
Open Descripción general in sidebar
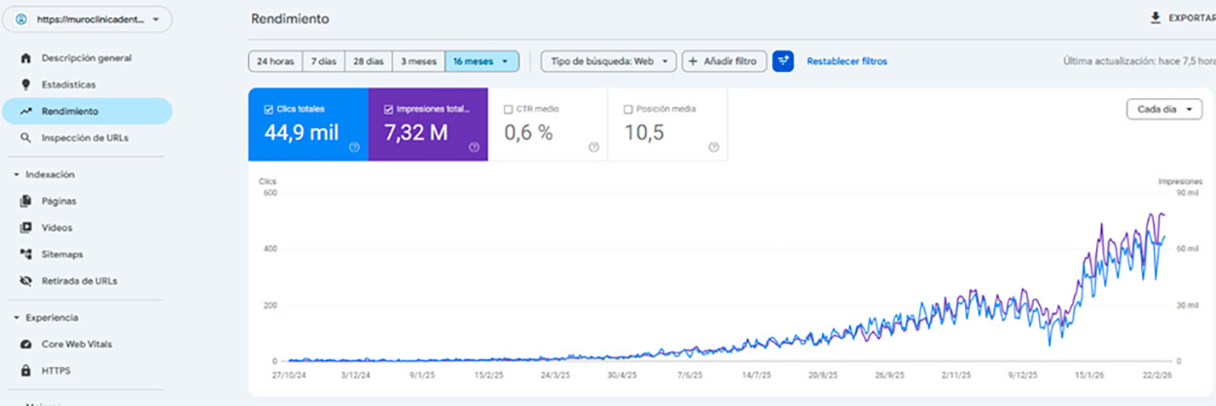pyautogui.click(x=86, y=58)
